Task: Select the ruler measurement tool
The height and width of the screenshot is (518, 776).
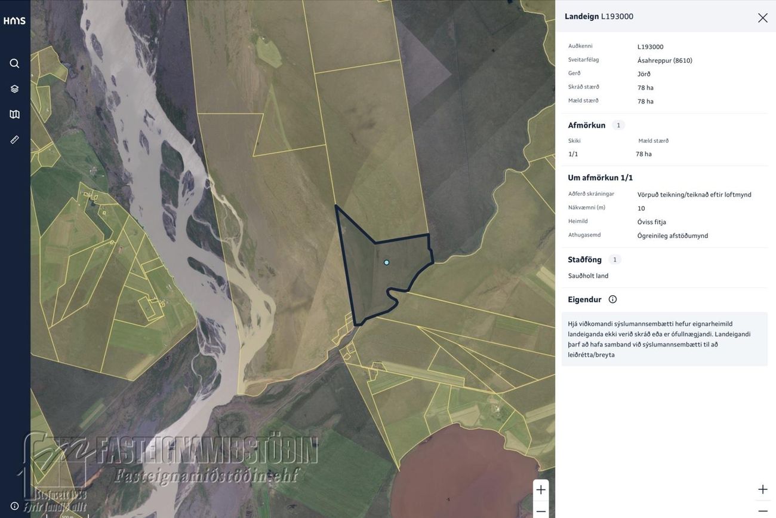Action: [14, 139]
